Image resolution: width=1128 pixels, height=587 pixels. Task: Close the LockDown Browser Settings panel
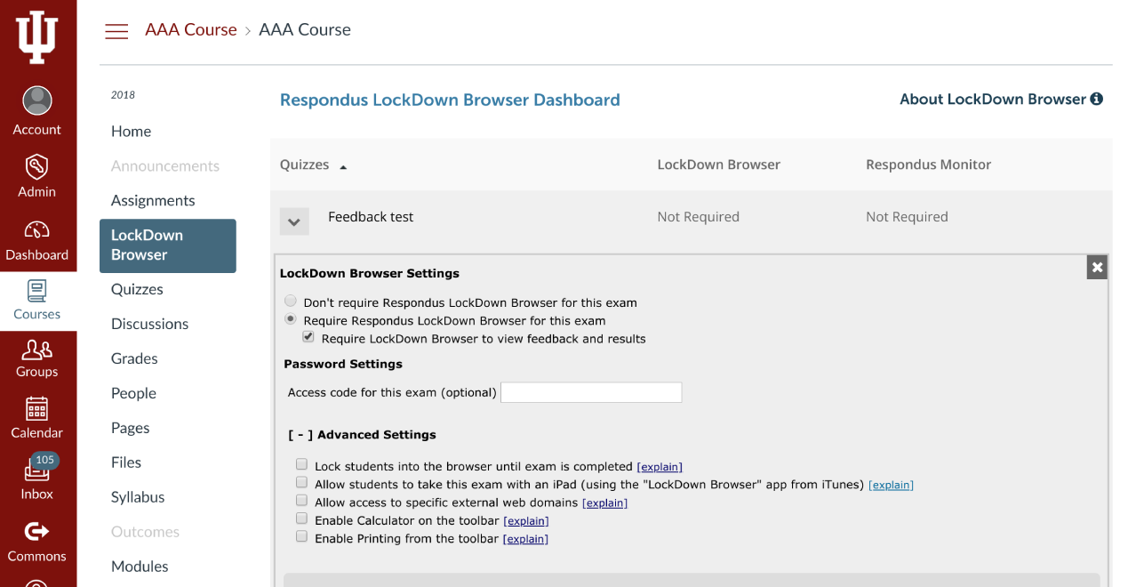(x=1097, y=267)
